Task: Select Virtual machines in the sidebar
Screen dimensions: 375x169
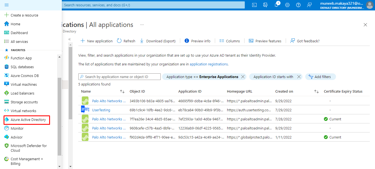Action: tap(24, 85)
